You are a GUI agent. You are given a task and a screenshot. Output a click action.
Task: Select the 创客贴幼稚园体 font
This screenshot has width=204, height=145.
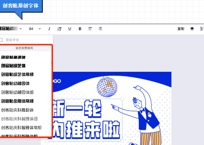pyautogui.click(x=15, y=83)
